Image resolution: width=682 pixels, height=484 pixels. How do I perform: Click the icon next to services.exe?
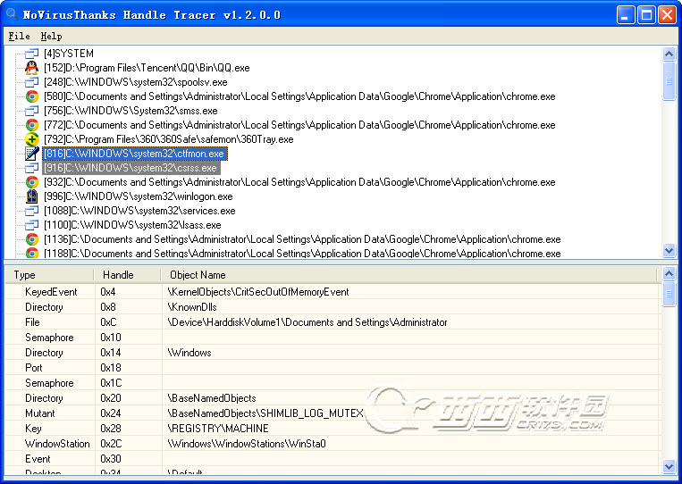coord(31,211)
